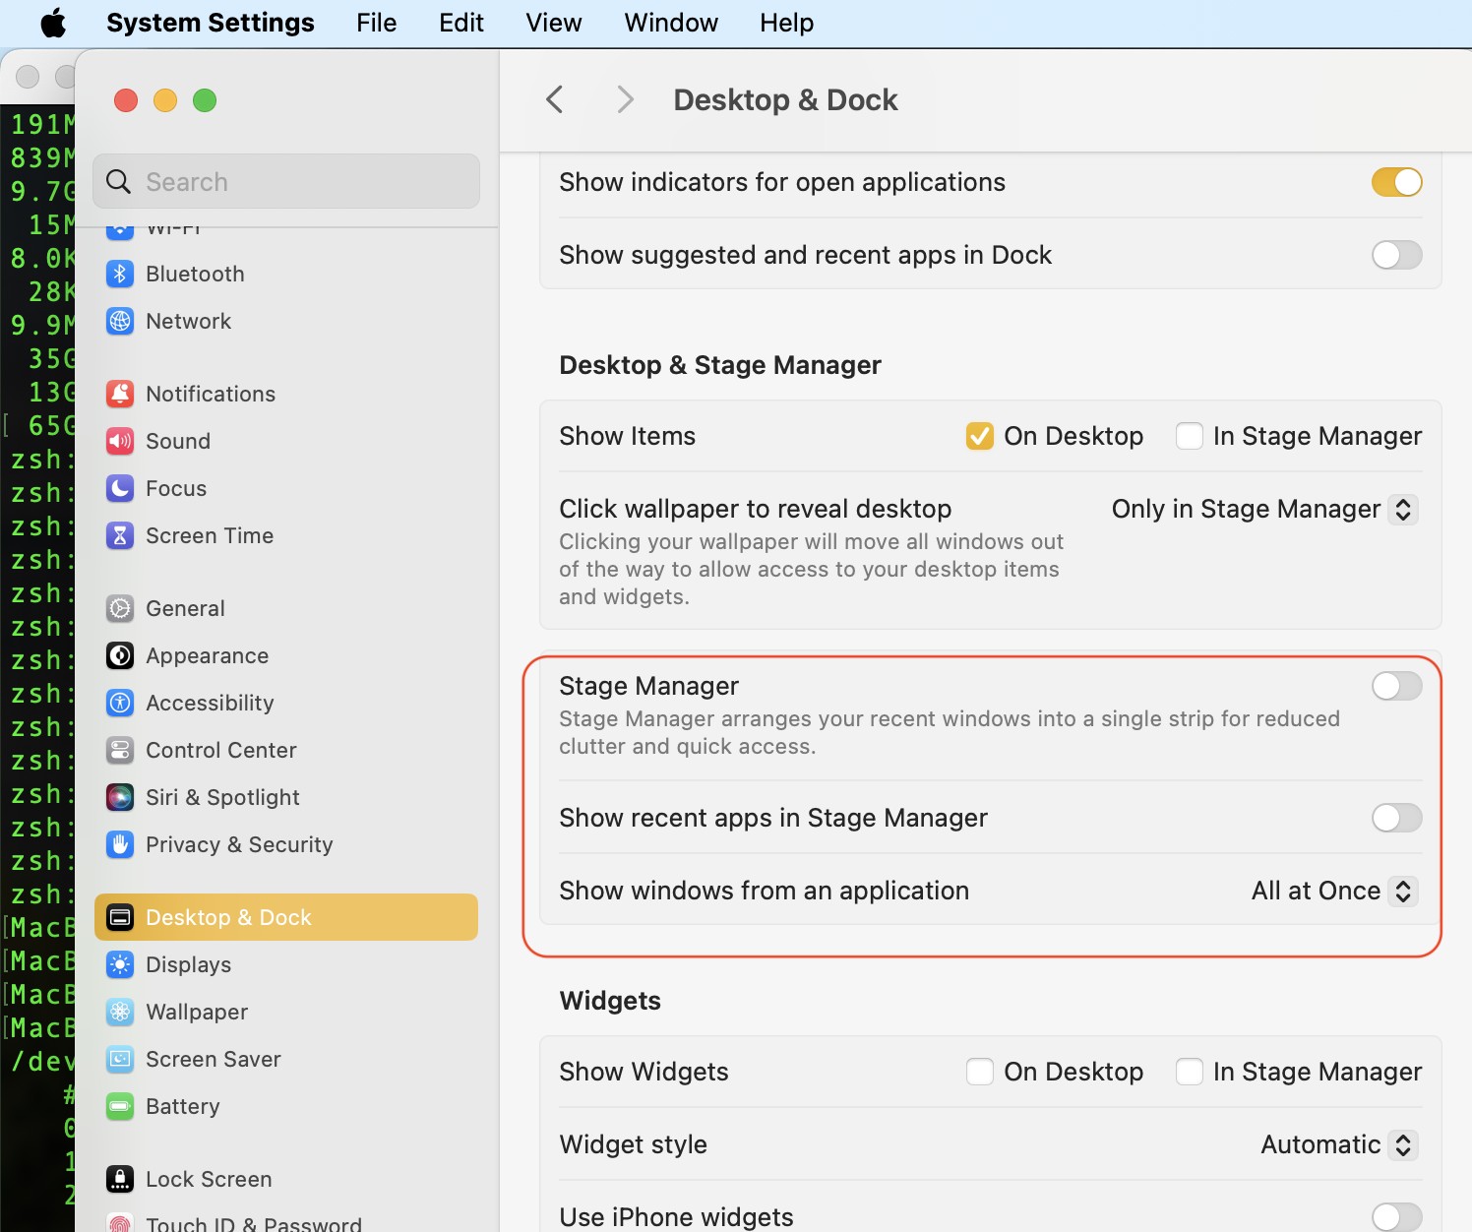Click the Control Center icon
Viewport: 1472px width, 1232px height.
click(x=120, y=750)
